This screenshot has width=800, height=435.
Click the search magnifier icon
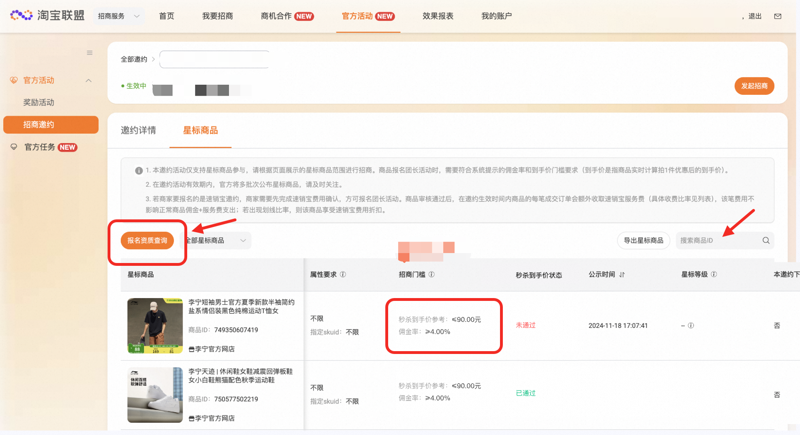766,240
